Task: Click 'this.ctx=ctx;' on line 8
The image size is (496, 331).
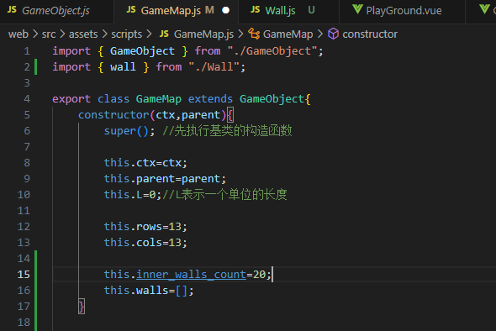Action: coord(145,163)
